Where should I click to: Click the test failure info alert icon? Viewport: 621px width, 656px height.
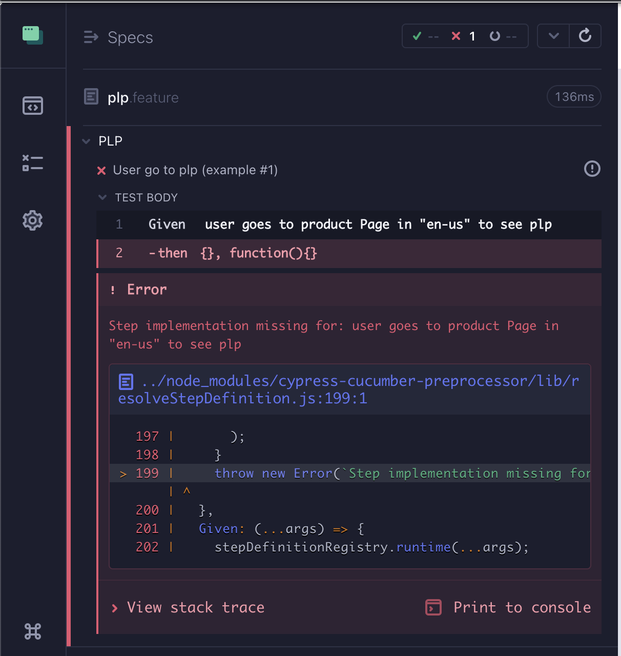coord(592,169)
